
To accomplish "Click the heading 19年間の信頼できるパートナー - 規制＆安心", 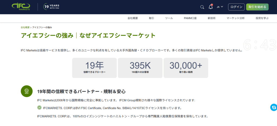I will pos(81,92).
